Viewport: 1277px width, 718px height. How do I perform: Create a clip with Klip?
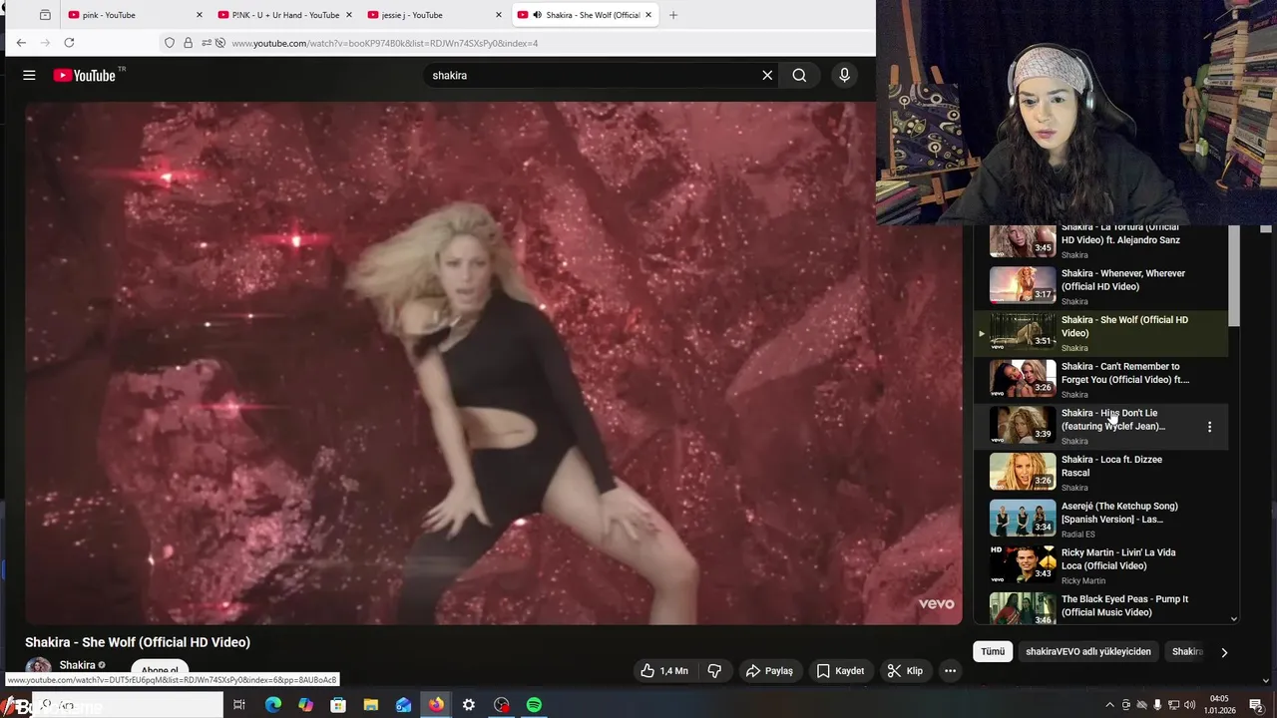[905, 671]
